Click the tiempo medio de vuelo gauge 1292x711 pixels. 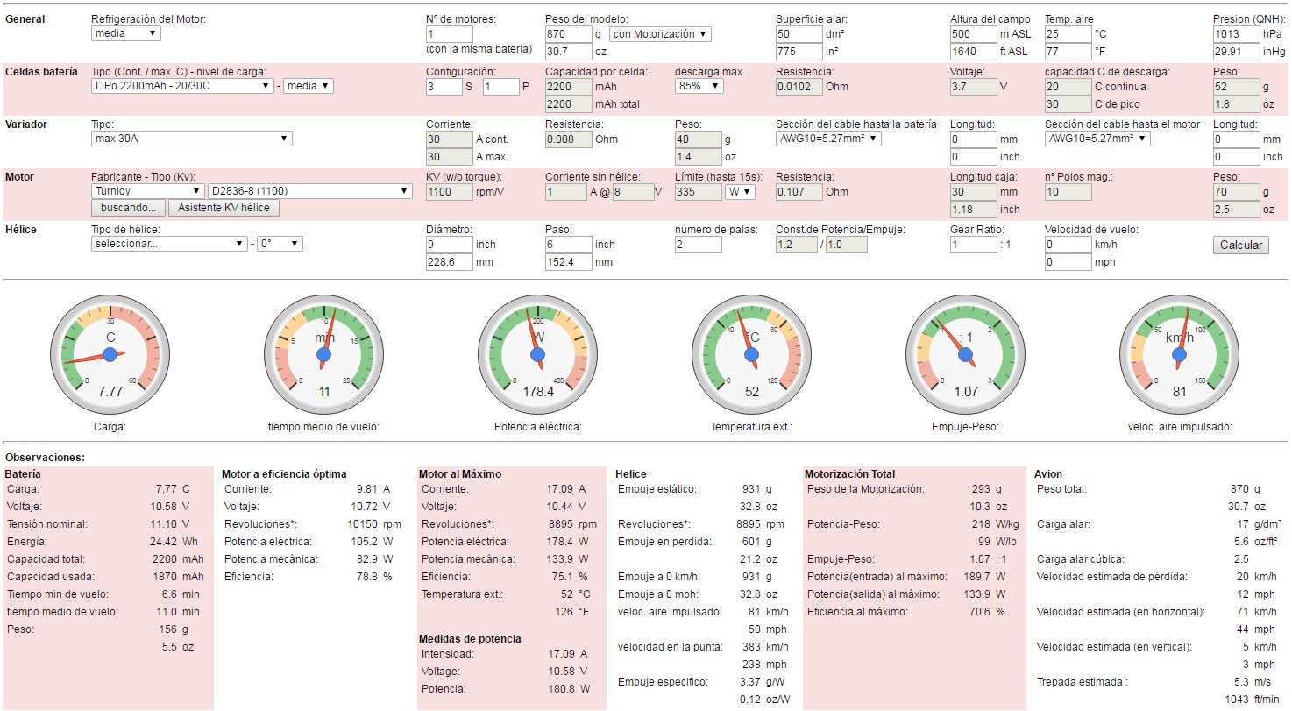coord(324,354)
